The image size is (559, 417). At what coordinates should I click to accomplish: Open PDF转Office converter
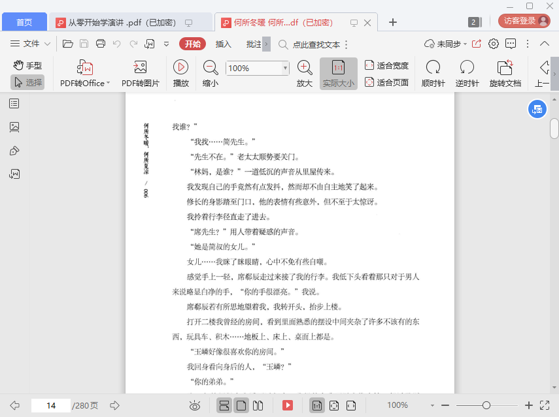tap(85, 74)
